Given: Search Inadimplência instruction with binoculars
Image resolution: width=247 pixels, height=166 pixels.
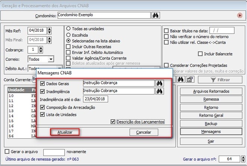Looking at the screenshot, I should click(x=160, y=91).
